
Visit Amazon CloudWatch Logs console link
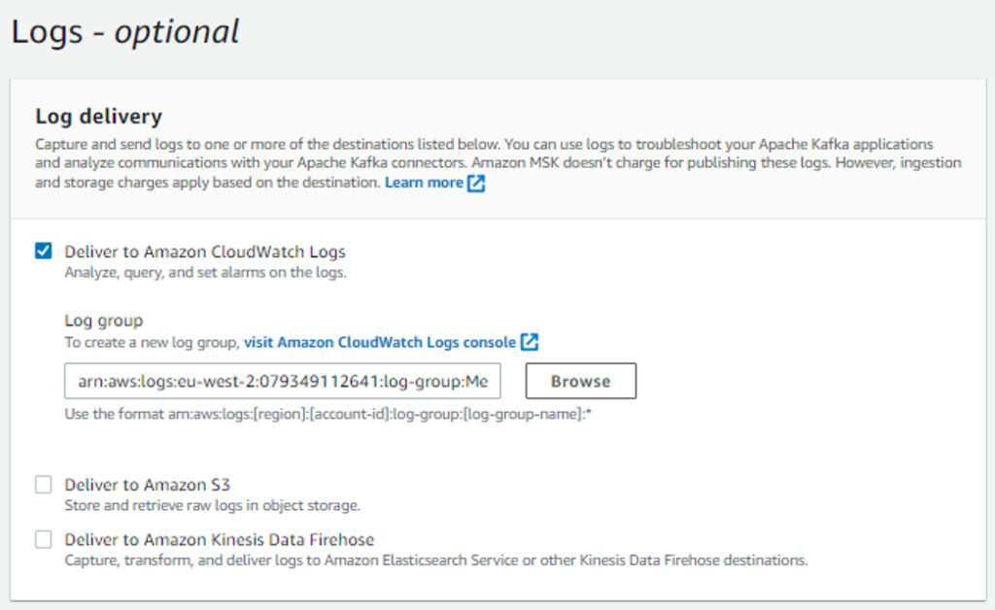click(x=380, y=343)
